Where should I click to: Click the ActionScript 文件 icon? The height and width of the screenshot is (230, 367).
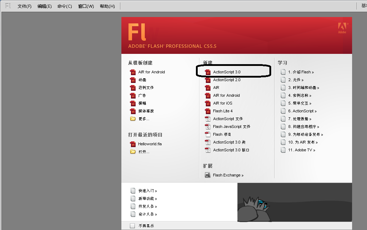(x=208, y=119)
